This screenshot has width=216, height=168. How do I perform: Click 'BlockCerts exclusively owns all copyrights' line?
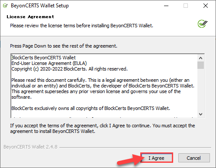(90, 108)
